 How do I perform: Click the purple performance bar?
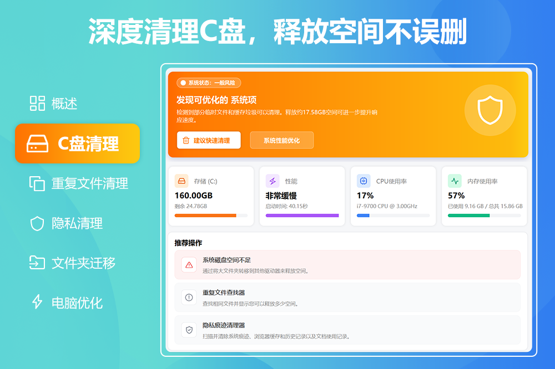302,216
